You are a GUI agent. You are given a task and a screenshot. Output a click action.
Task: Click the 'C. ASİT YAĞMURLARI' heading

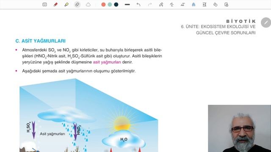click(41, 41)
